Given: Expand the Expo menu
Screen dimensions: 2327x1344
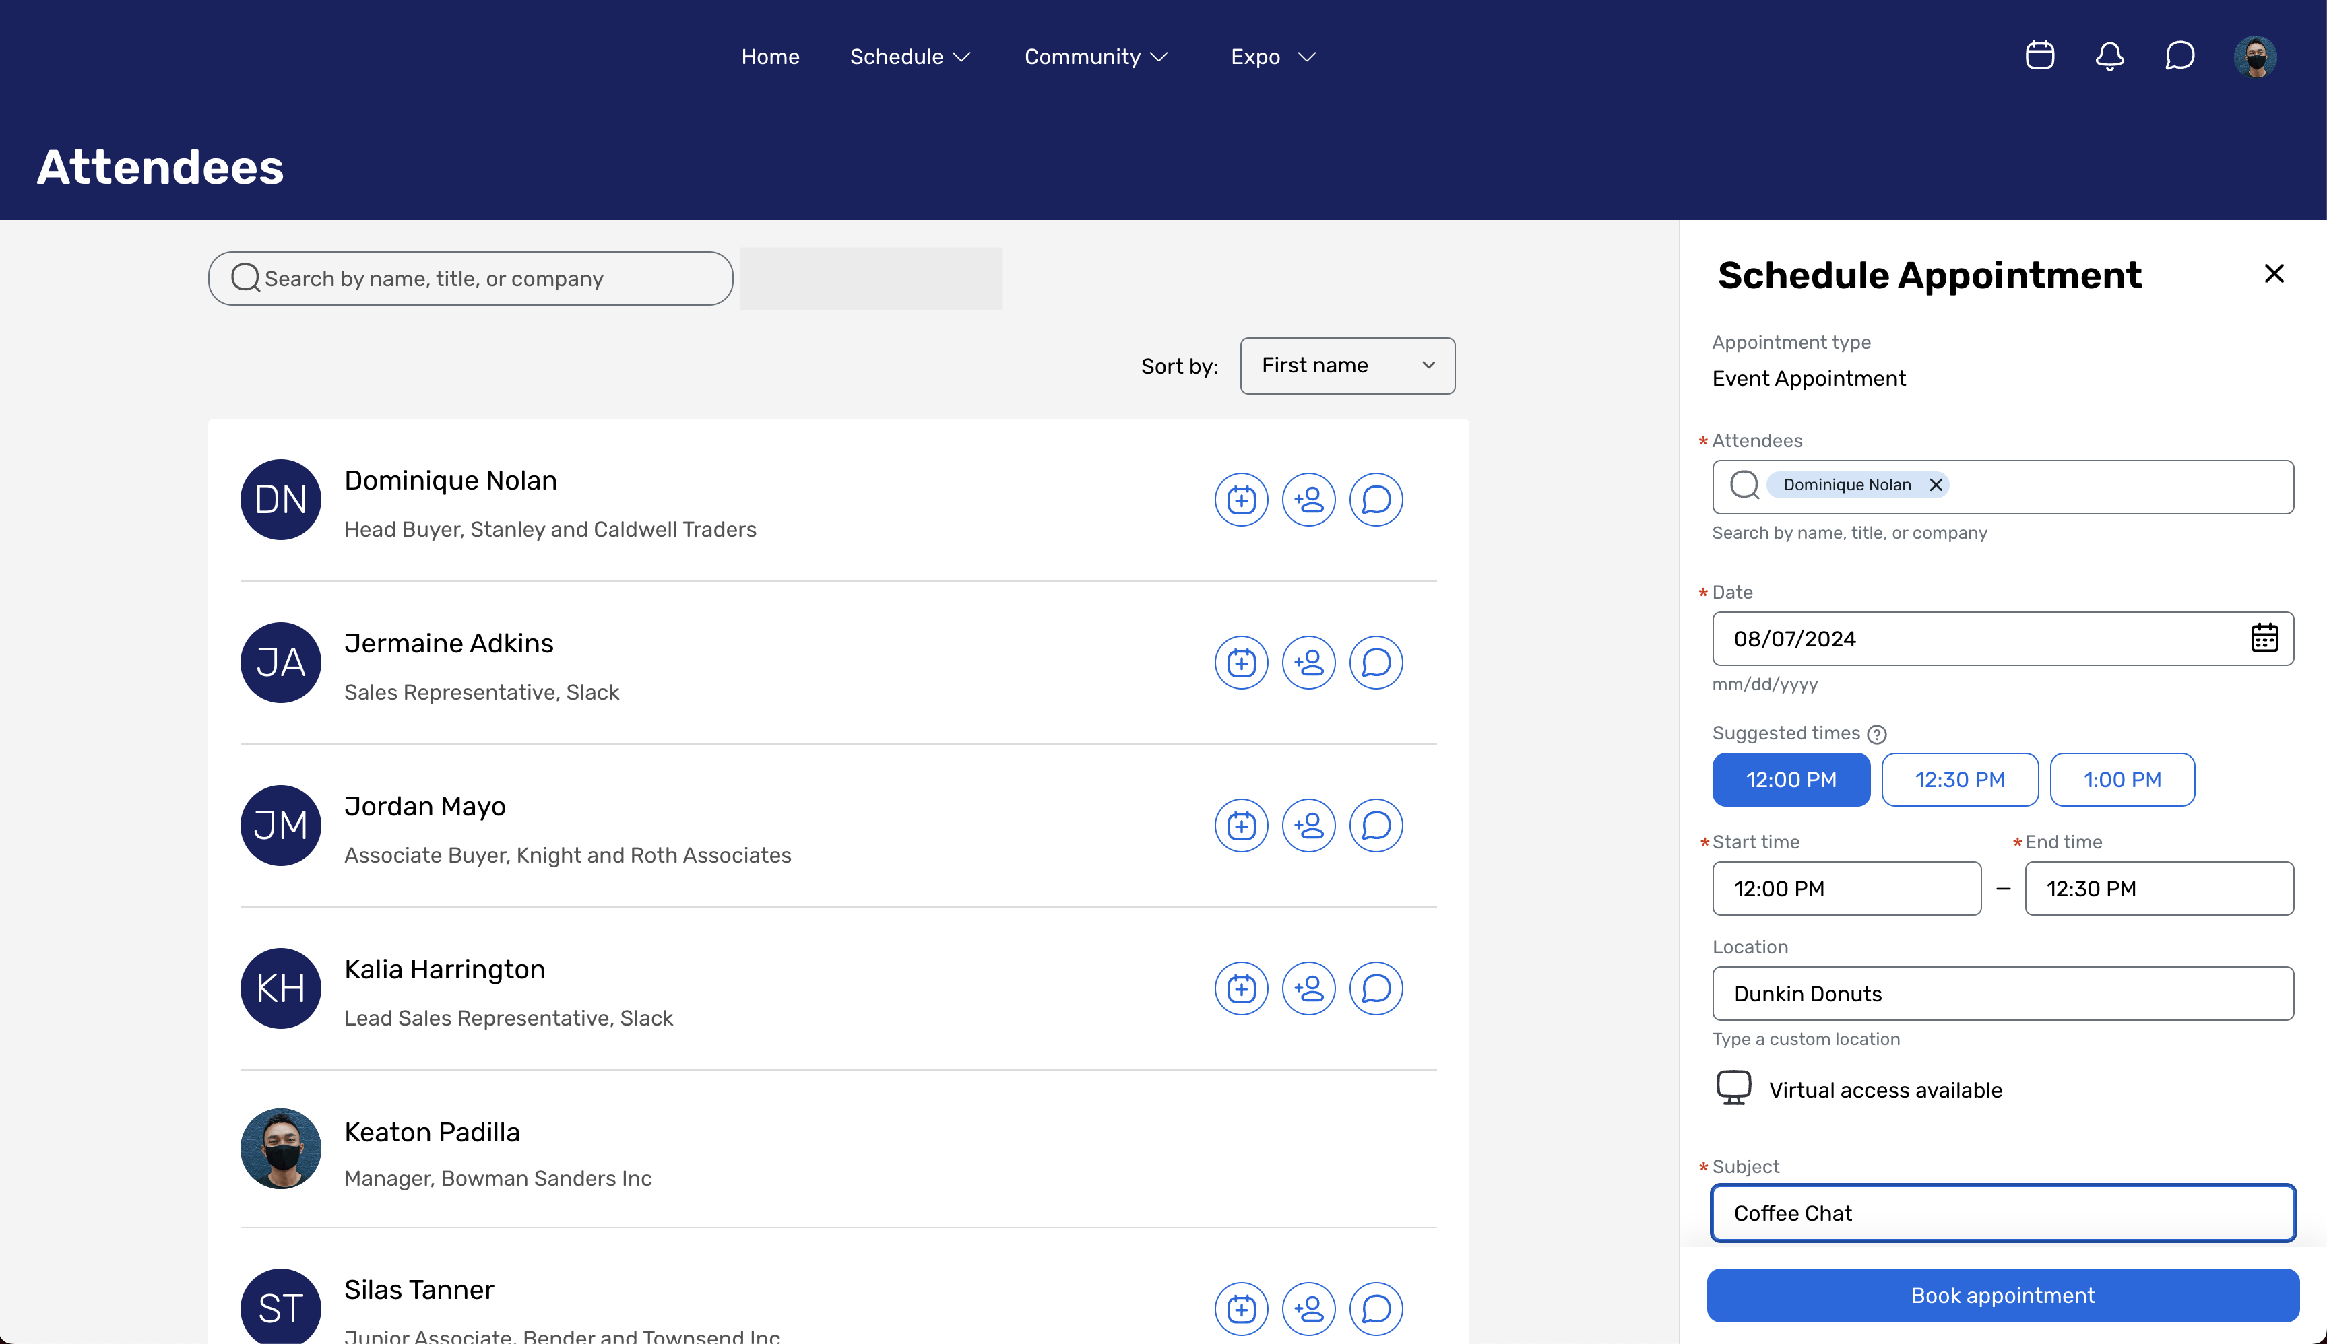Looking at the screenshot, I should tap(1273, 57).
